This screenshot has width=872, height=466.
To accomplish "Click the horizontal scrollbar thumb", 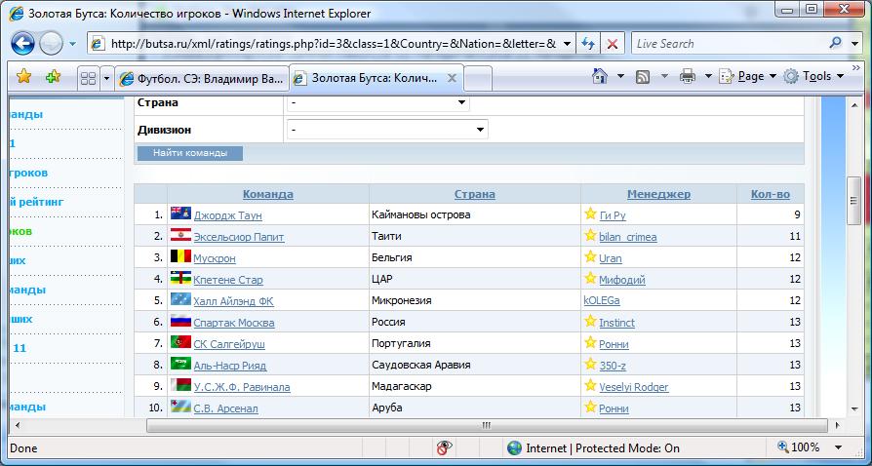I will 486,426.
